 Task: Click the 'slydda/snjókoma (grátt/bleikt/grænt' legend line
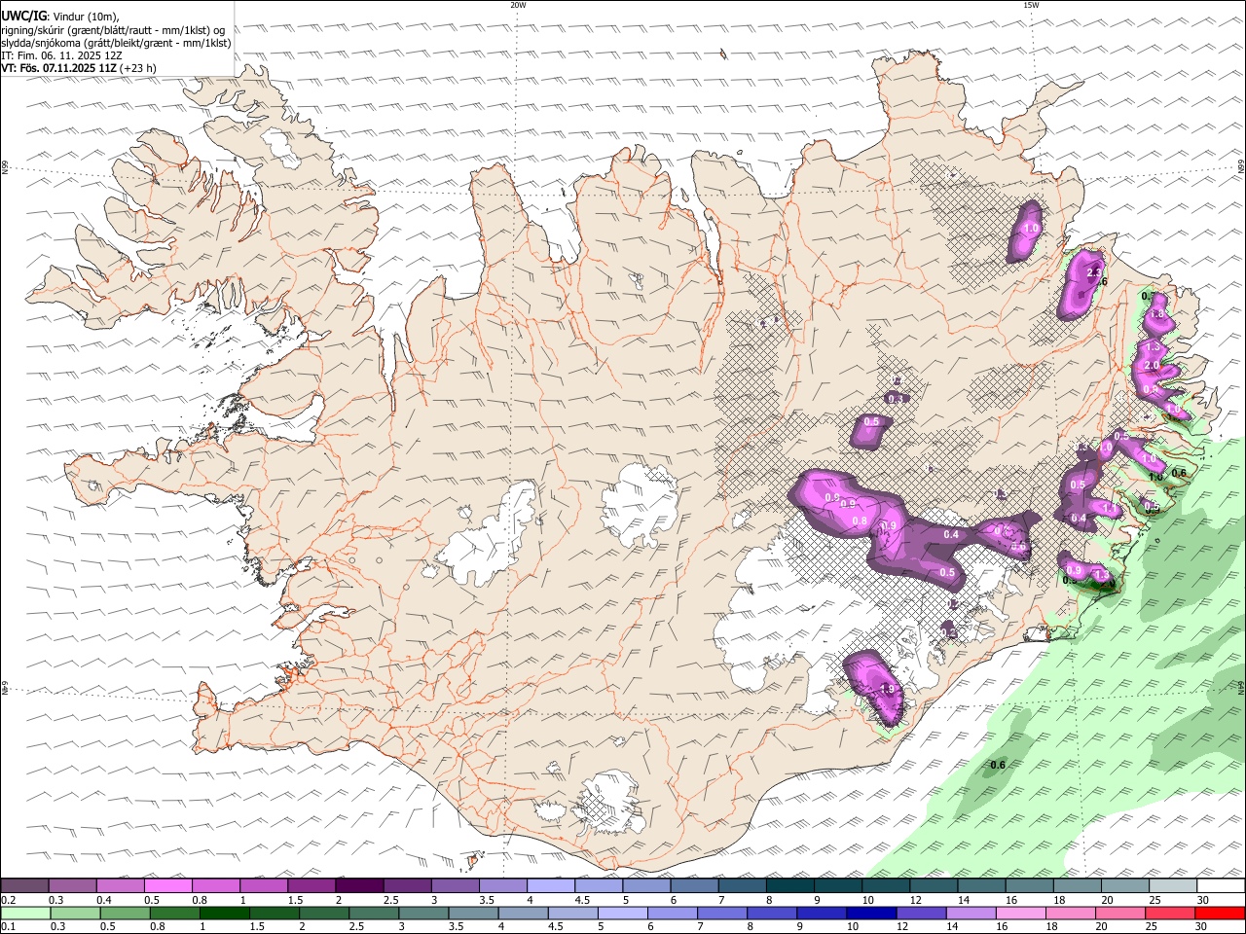pos(116,43)
